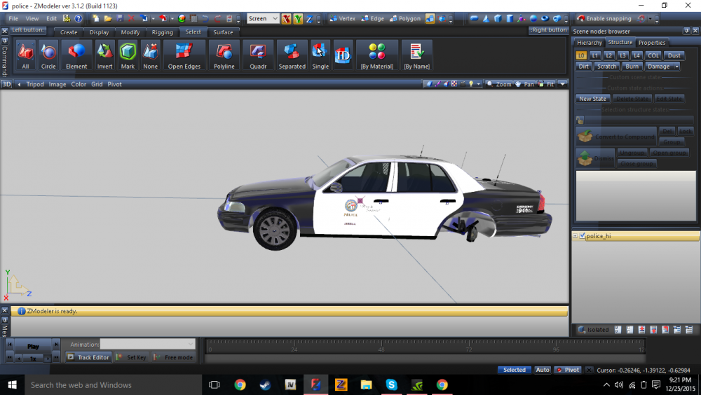
Task: Click the Invert selection tool
Action: [x=104, y=55]
